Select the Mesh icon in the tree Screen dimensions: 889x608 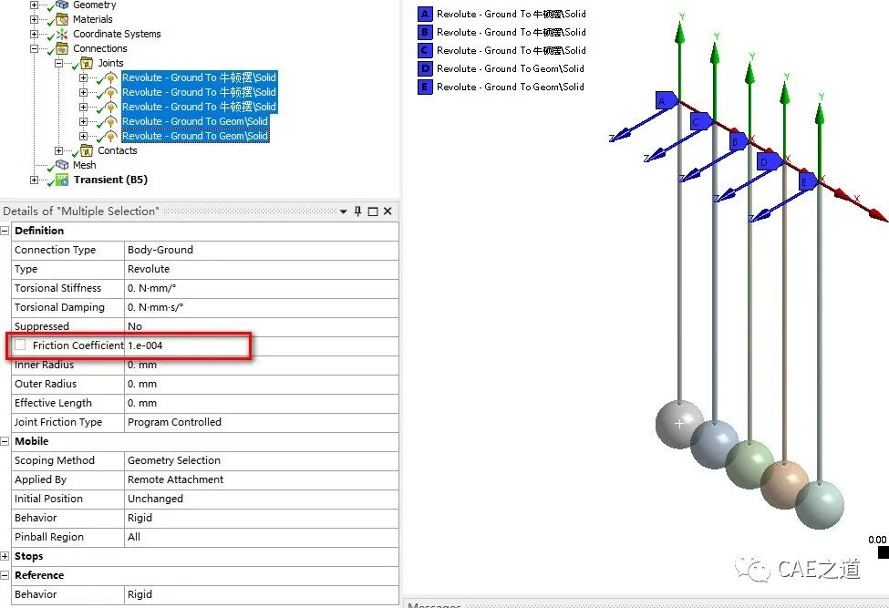[x=60, y=165]
